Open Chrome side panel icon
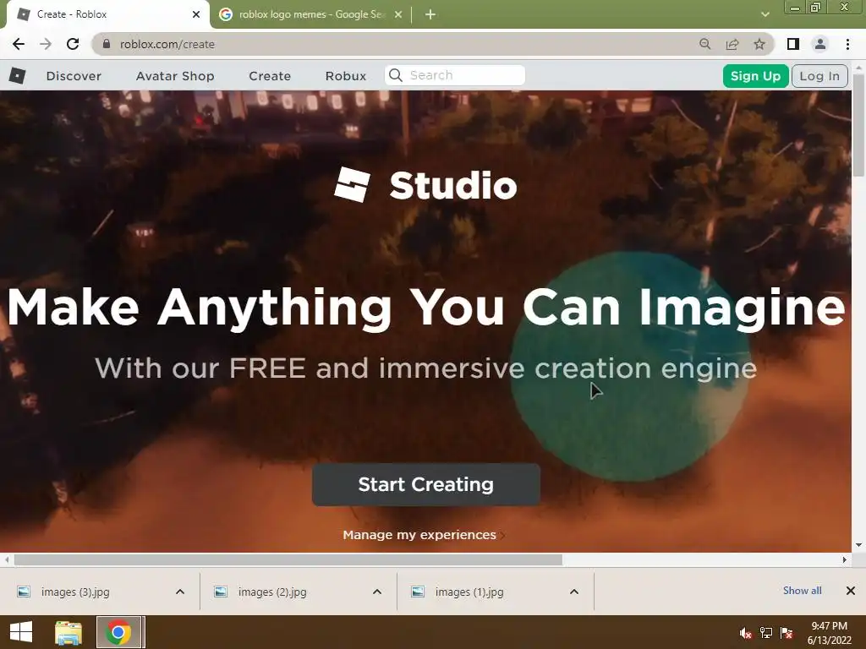Image resolution: width=866 pixels, height=649 pixels. tap(793, 44)
